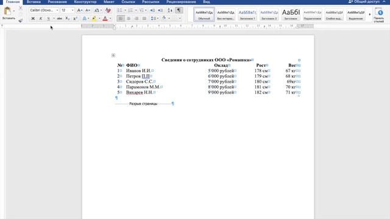
Task: Toggle show paragraph marks ¶
Action: coord(179,10)
